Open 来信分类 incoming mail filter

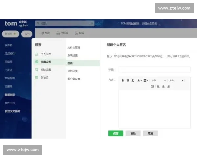pos(73,71)
